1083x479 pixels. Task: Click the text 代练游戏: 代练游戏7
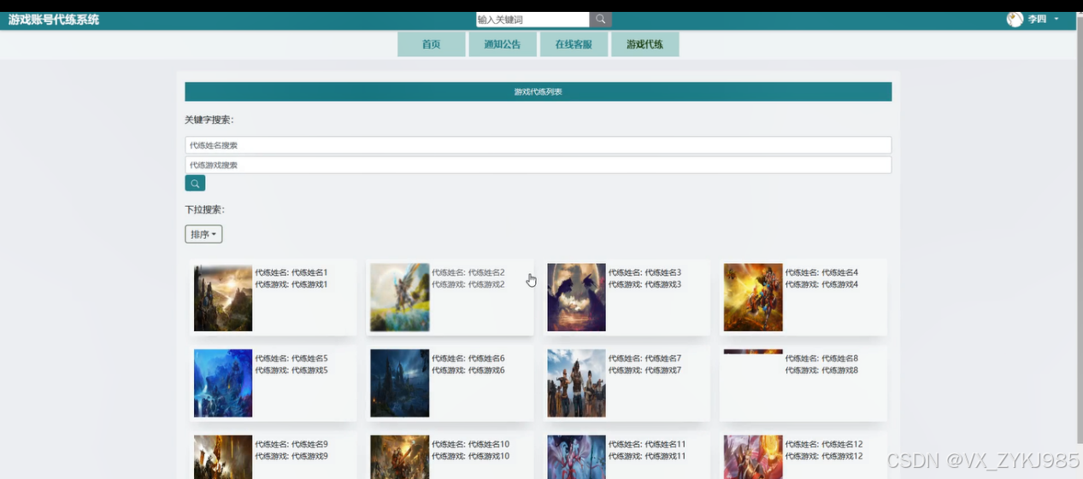(645, 371)
